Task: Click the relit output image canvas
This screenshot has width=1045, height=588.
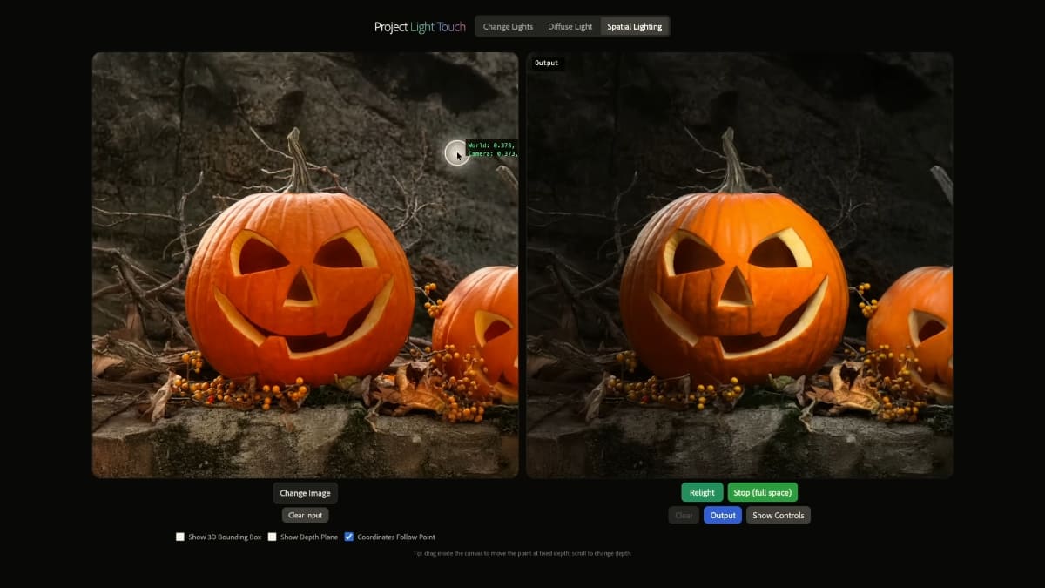Action: click(x=739, y=265)
